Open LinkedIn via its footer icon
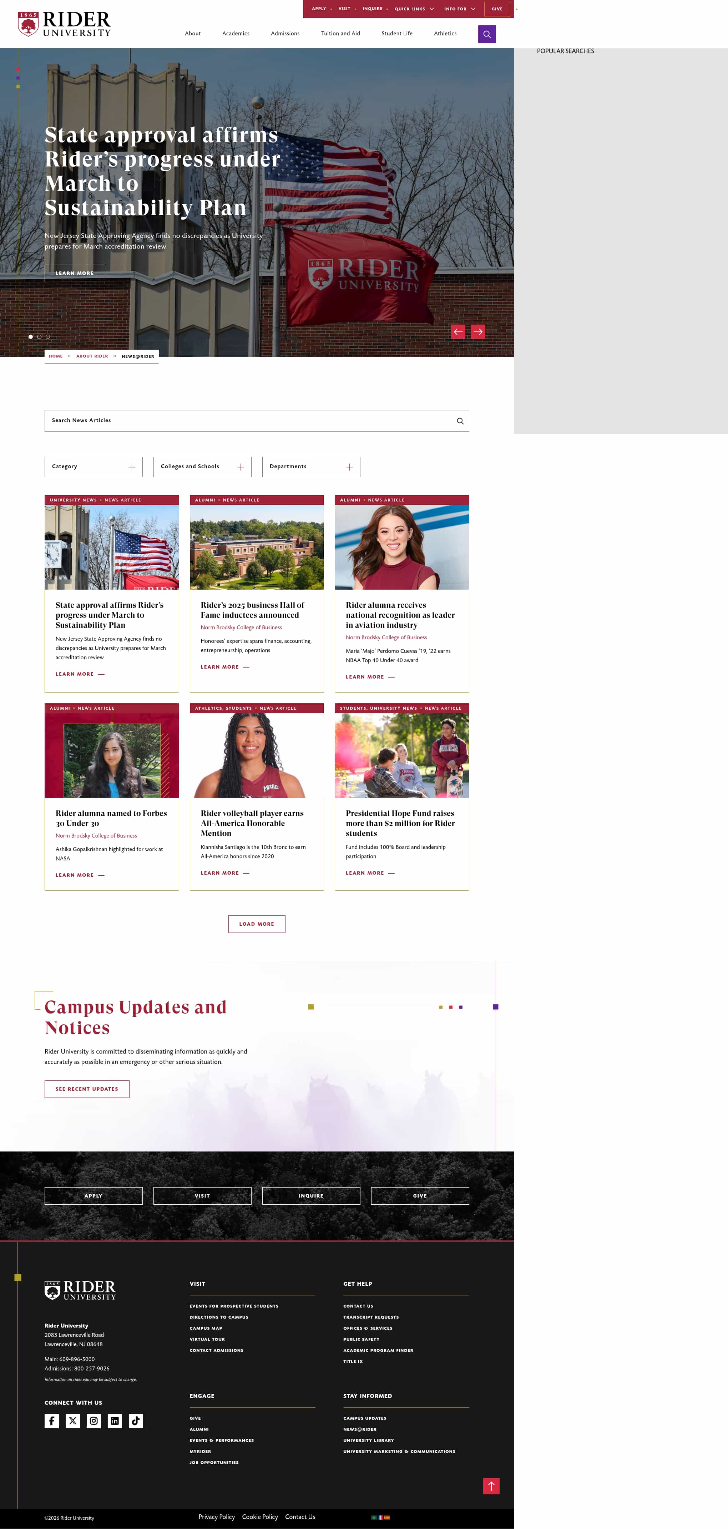Screen dimensions: 728x1529 pos(115,1421)
